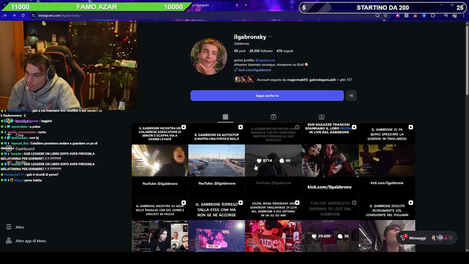Click kleyy username in stream chat
This screenshot has height=264, width=469.
18,180
